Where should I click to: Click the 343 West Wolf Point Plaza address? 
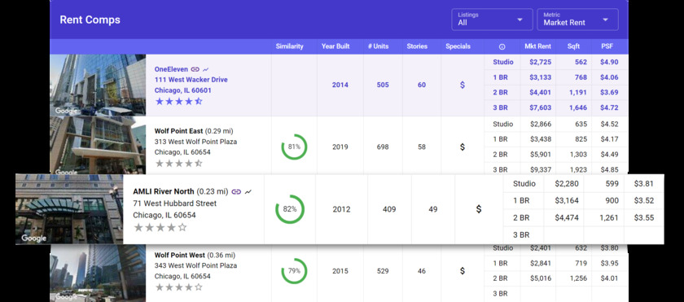click(x=196, y=265)
